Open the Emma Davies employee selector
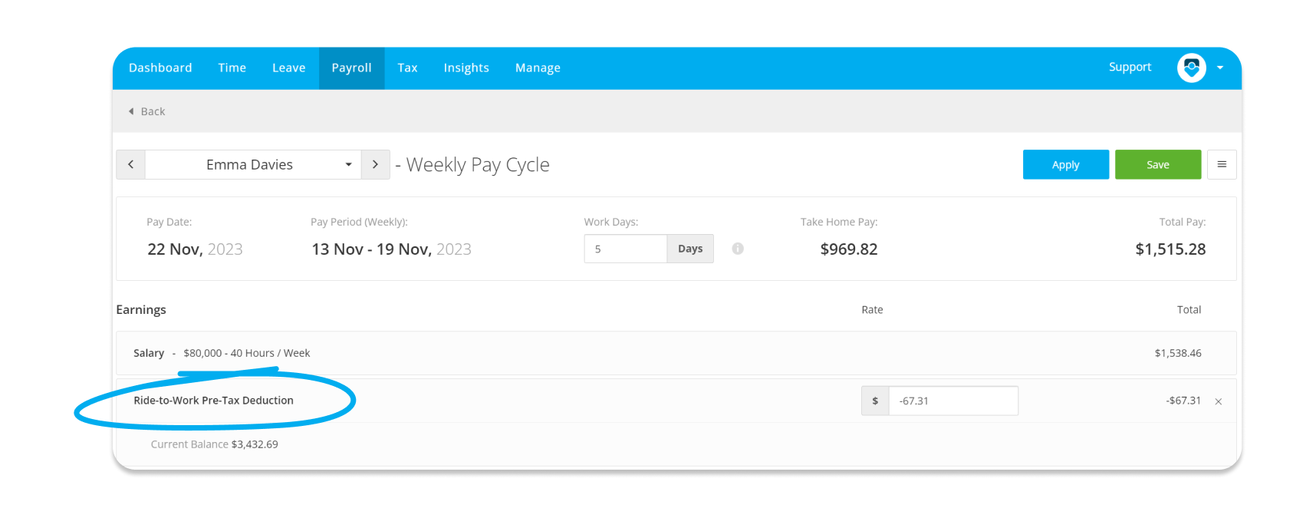The image size is (1316, 518). coord(249,164)
